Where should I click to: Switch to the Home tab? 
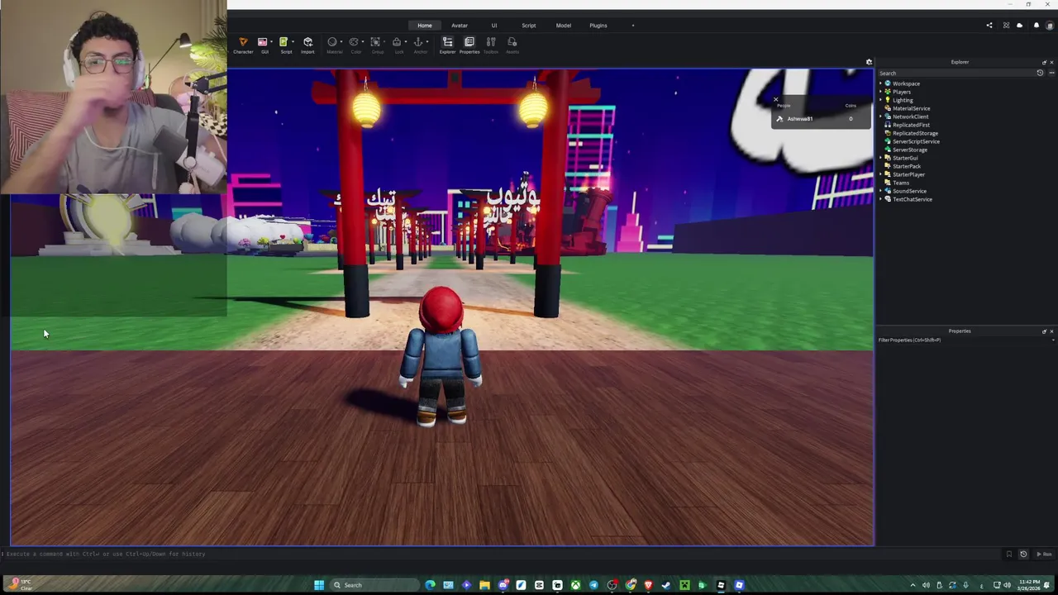(425, 26)
